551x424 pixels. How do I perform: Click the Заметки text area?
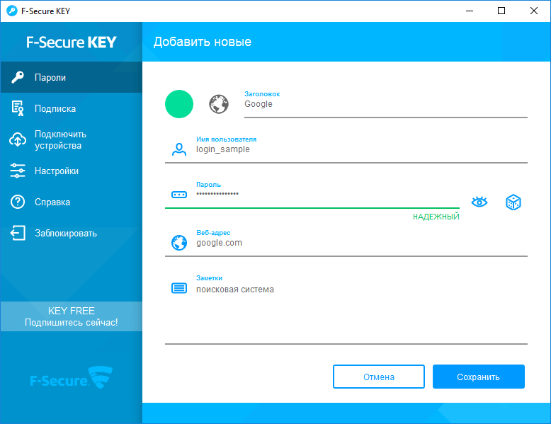tap(362, 309)
